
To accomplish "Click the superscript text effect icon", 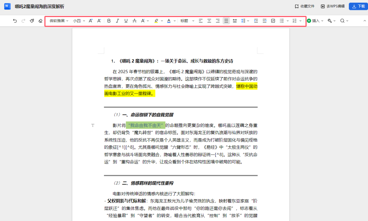I will tap(143, 21).
